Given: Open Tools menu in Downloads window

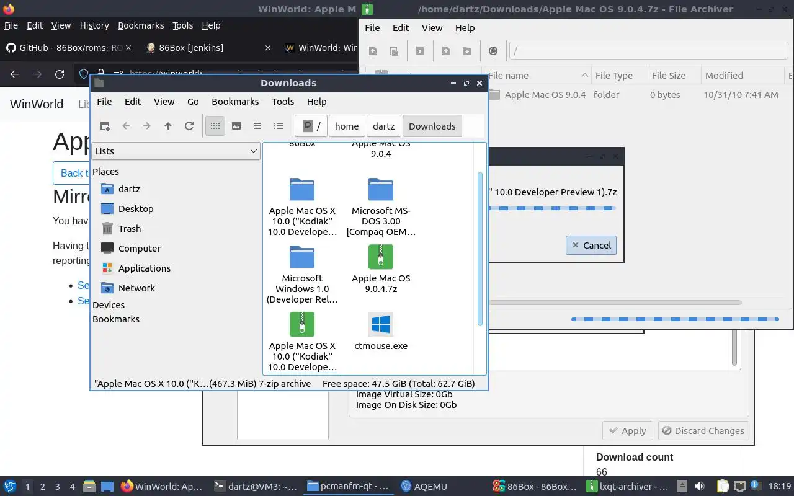Looking at the screenshot, I should (283, 102).
